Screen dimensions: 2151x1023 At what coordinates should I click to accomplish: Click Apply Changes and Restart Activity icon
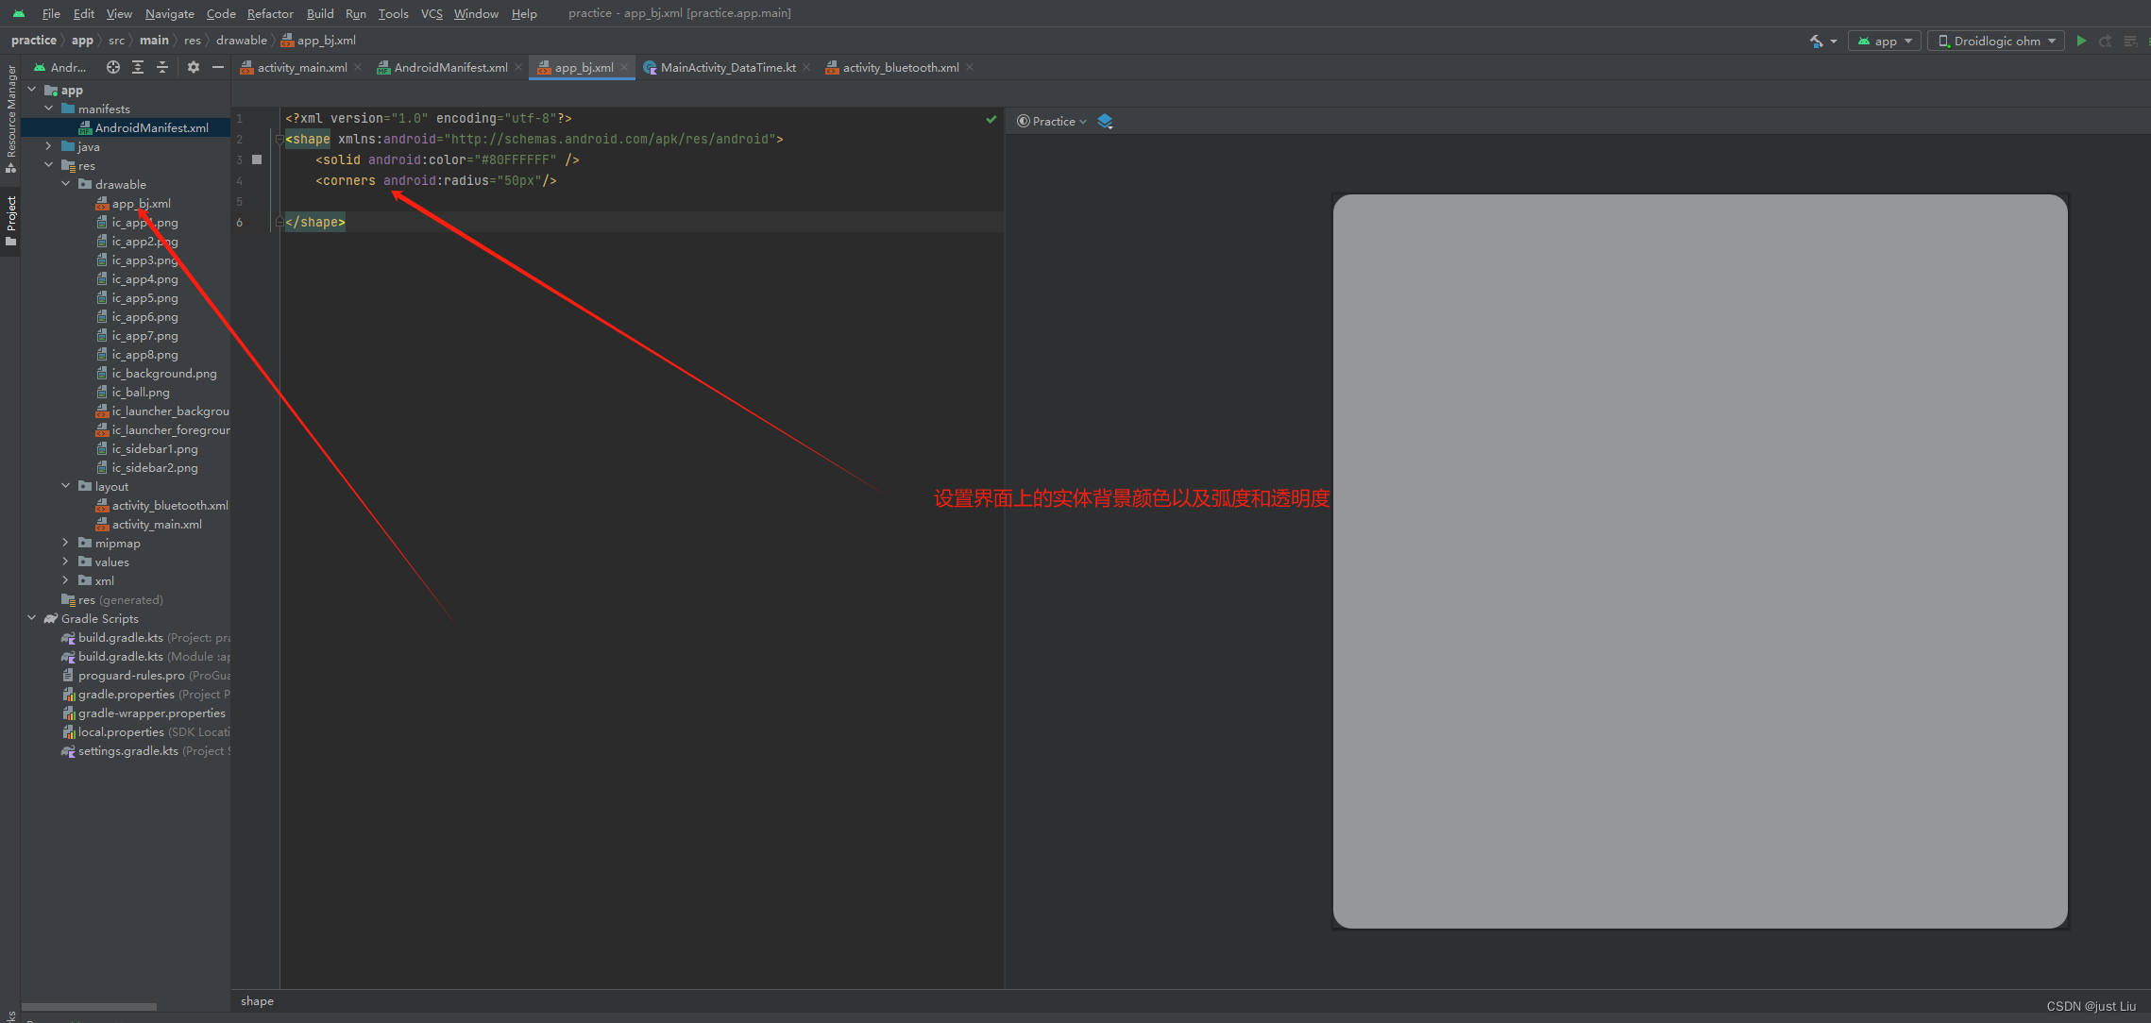point(2105,41)
